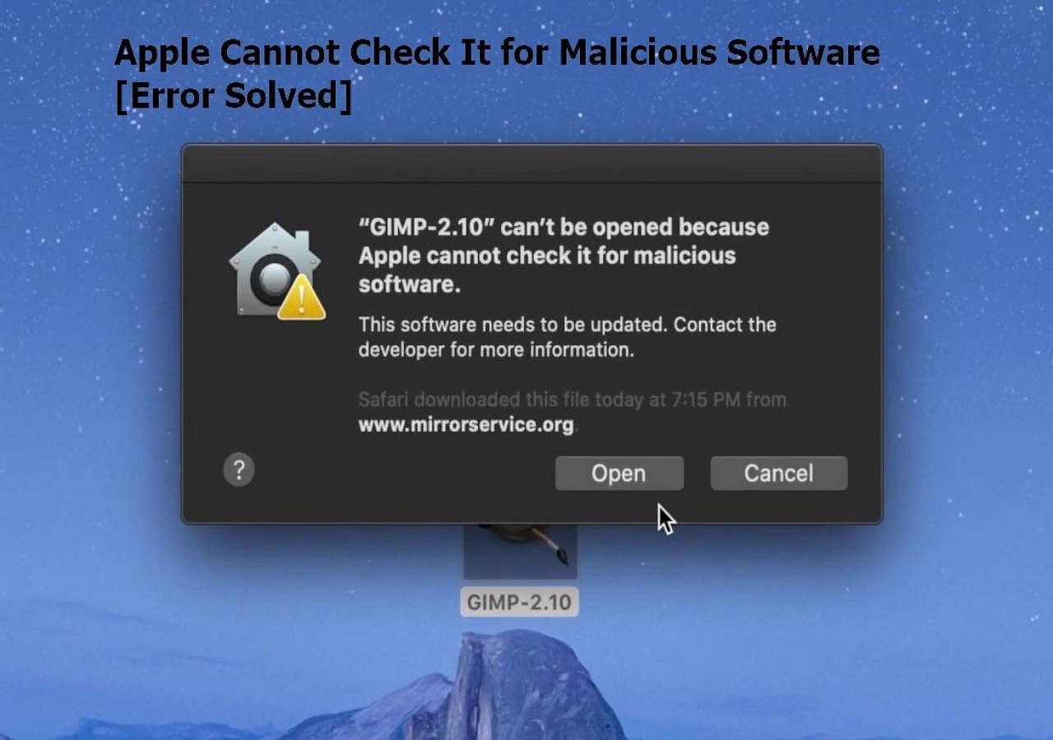The height and width of the screenshot is (740, 1053).
Task: Click the word "software." ending the bold heading
Action: (409, 284)
